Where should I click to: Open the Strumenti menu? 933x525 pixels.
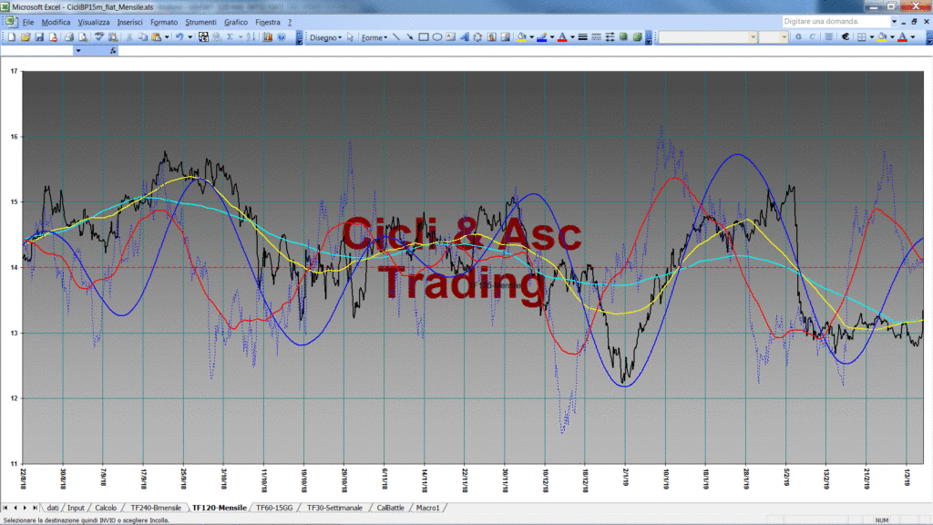pos(200,22)
